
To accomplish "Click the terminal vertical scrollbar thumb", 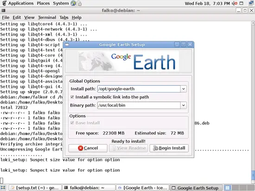I will 253,175.
